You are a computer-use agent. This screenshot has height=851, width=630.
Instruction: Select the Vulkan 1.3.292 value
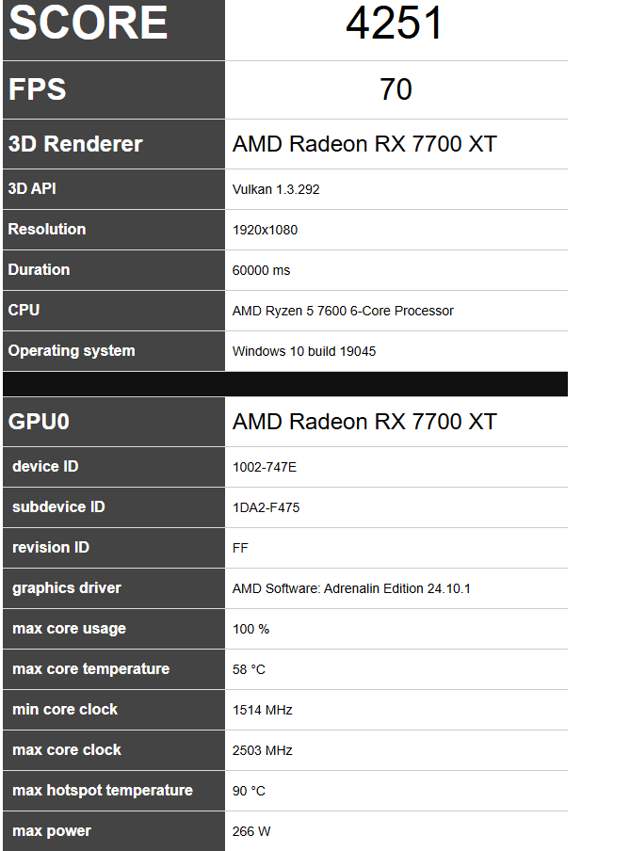click(276, 189)
